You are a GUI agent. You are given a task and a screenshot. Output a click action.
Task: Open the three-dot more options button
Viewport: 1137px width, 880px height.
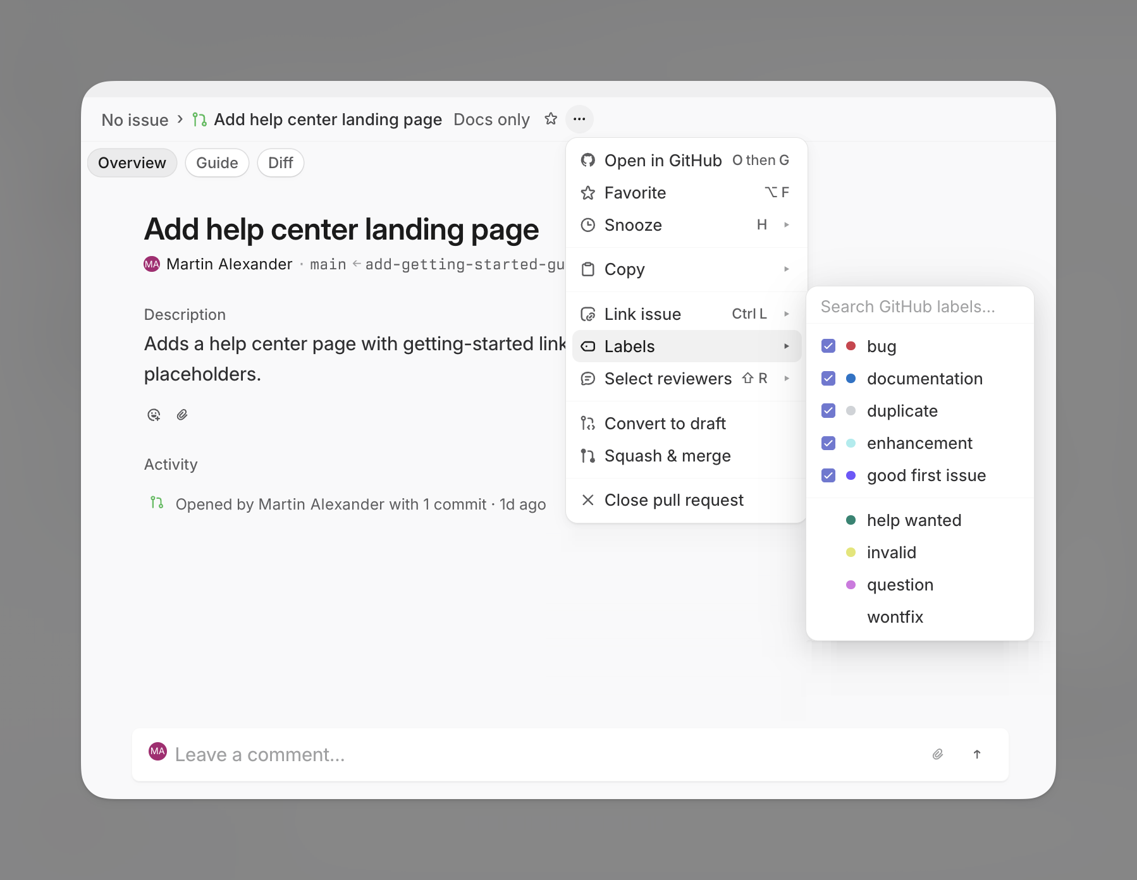[x=579, y=119]
